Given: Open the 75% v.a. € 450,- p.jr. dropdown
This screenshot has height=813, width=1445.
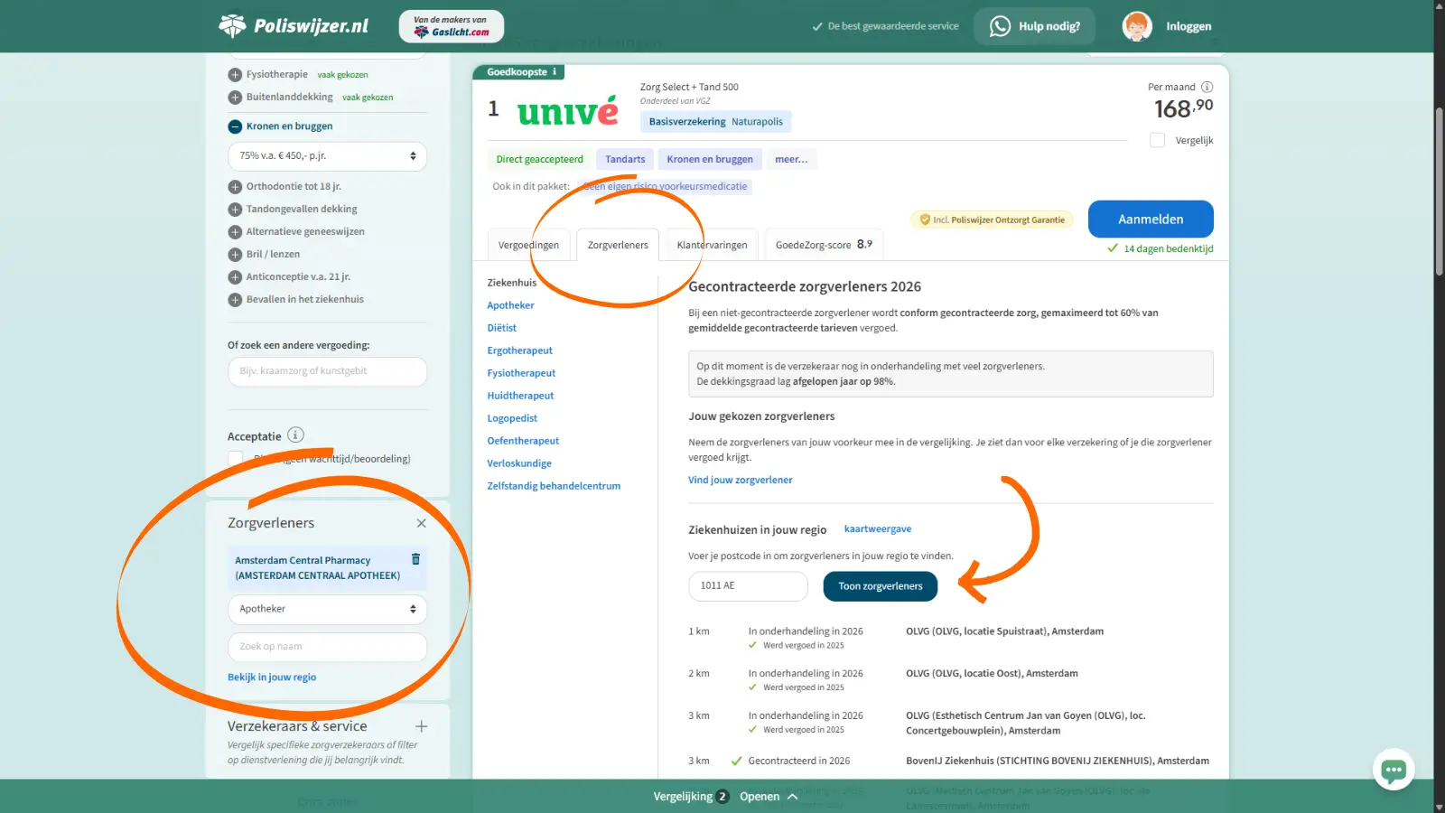Looking at the screenshot, I should (327, 156).
